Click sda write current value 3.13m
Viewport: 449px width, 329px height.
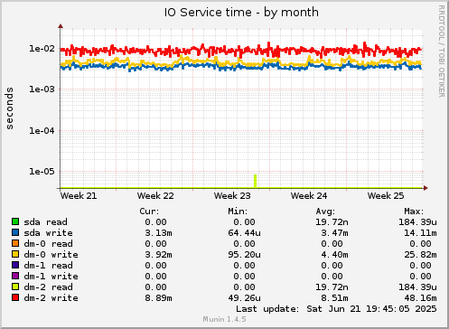point(158,233)
